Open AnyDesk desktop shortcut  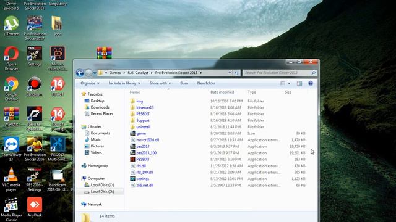coord(35,207)
